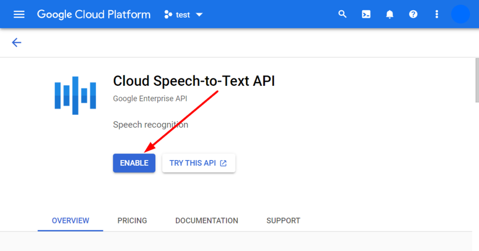
Task: Open the help question mark icon
Action: coord(413,15)
